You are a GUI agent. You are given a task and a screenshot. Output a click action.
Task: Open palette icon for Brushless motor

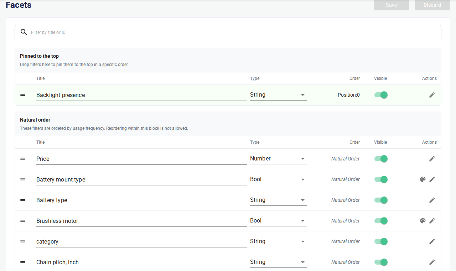[x=423, y=221]
